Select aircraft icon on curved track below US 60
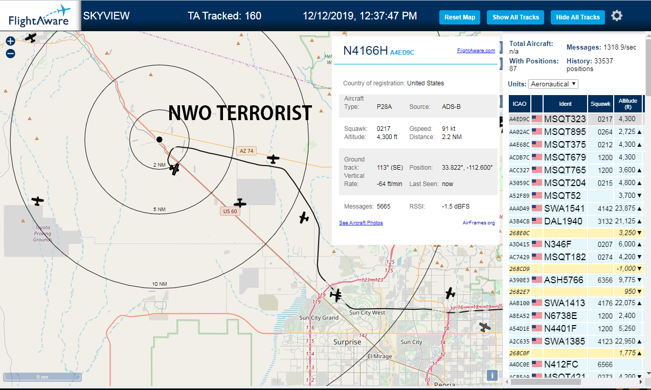Viewport: 651px width, 390px height. tap(304, 218)
